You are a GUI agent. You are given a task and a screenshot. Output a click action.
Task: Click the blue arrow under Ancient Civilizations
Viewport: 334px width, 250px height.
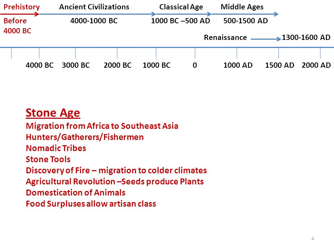point(97,14)
